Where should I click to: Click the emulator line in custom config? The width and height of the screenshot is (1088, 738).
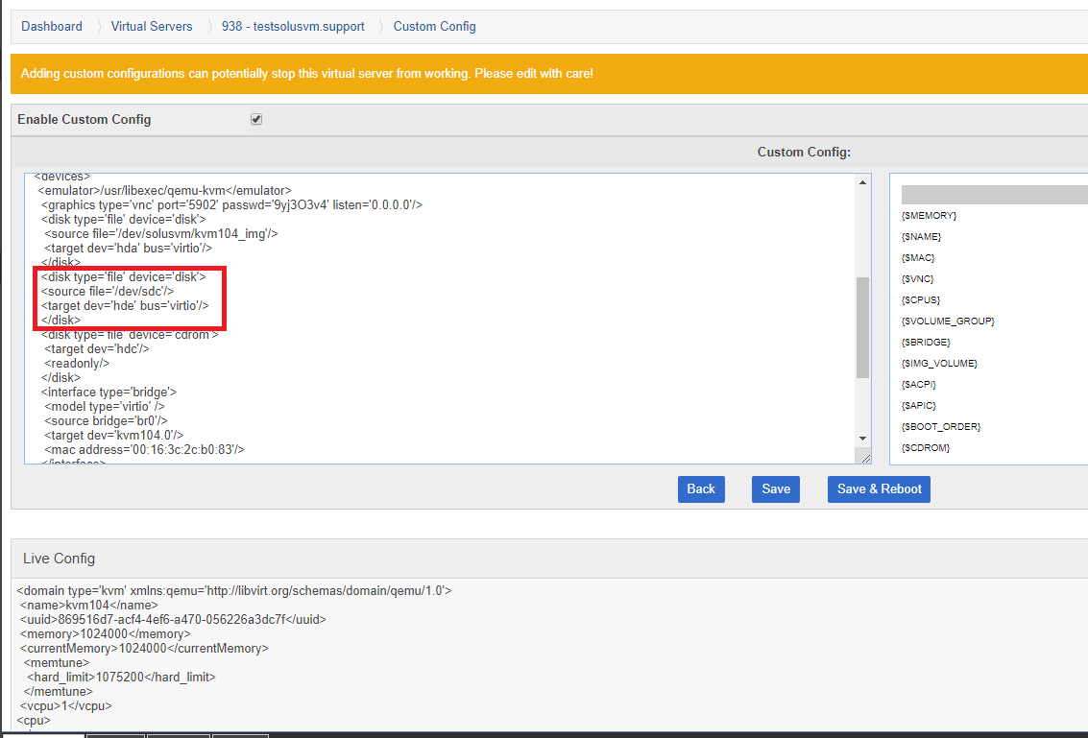164,191
